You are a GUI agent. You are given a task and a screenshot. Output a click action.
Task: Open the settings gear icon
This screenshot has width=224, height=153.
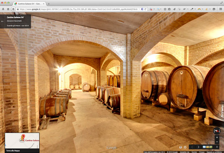(185, 147)
